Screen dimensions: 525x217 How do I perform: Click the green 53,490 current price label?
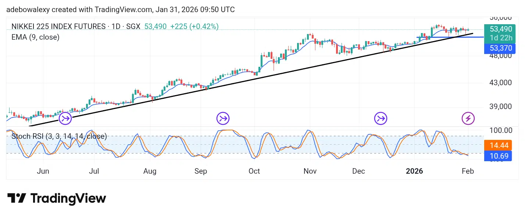pyautogui.click(x=498, y=29)
